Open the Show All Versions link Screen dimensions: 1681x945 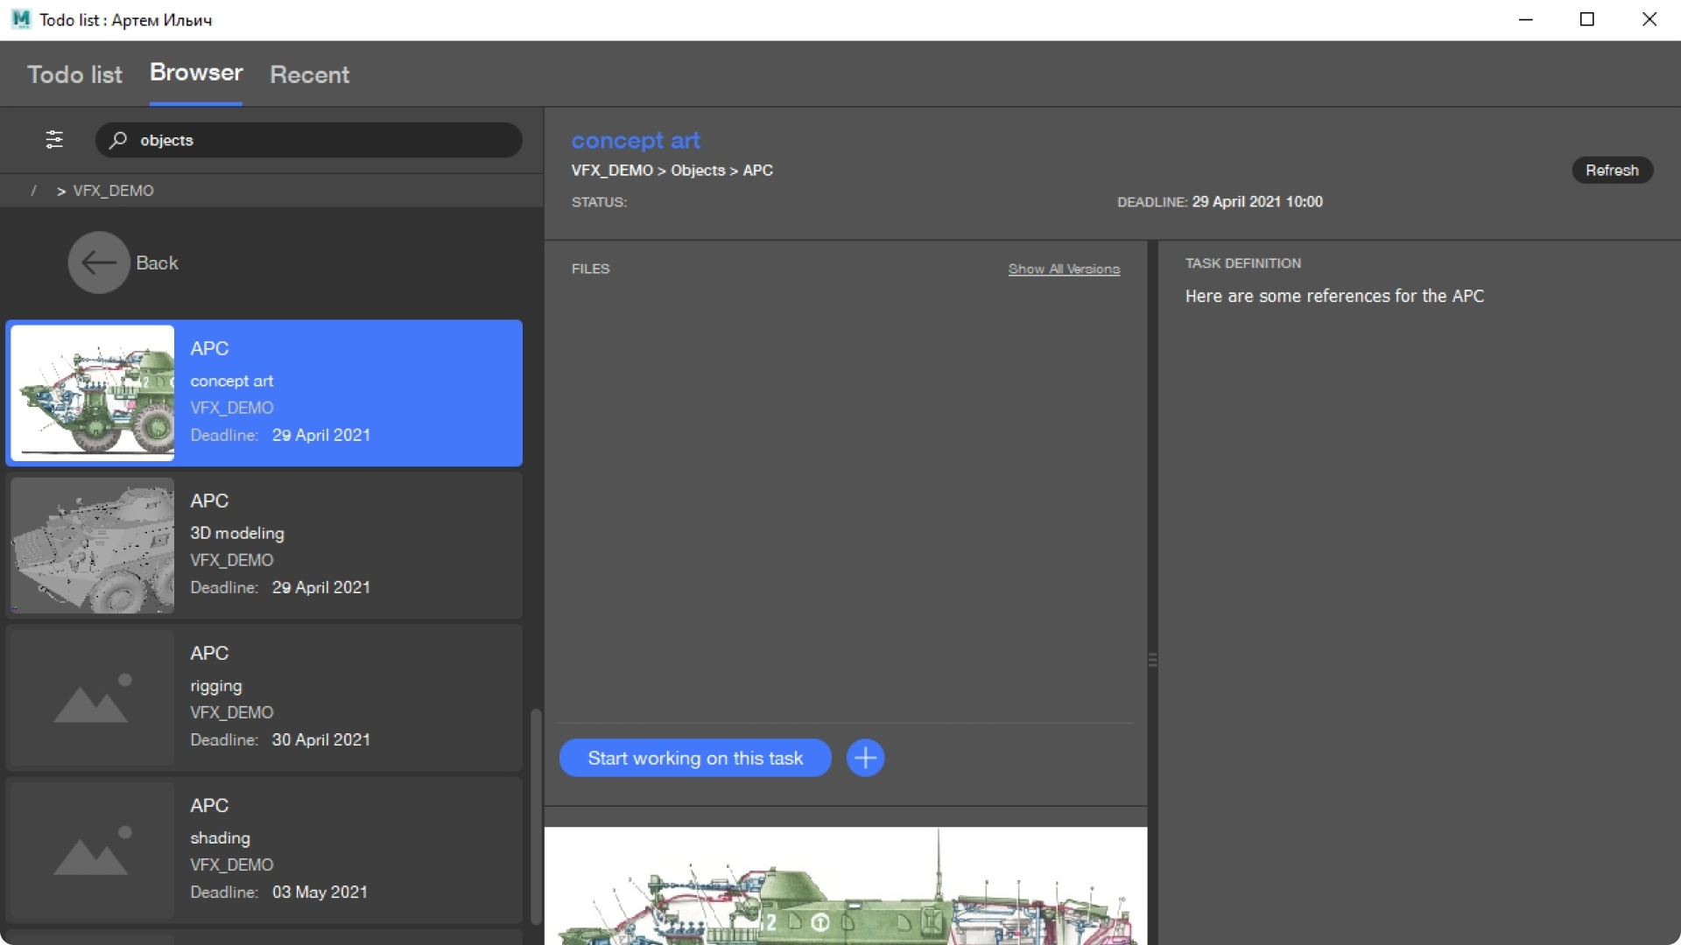coord(1064,269)
